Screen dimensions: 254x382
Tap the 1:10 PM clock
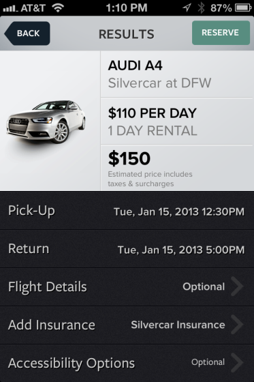[x=127, y=8]
